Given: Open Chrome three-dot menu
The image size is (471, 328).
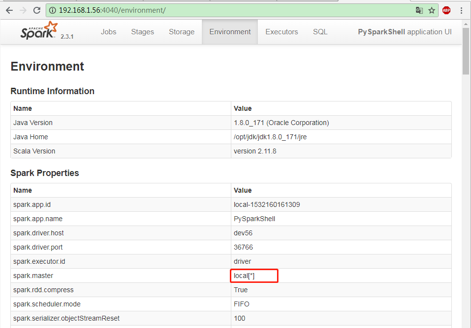Looking at the screenshot, I should (x=462, y=10).
